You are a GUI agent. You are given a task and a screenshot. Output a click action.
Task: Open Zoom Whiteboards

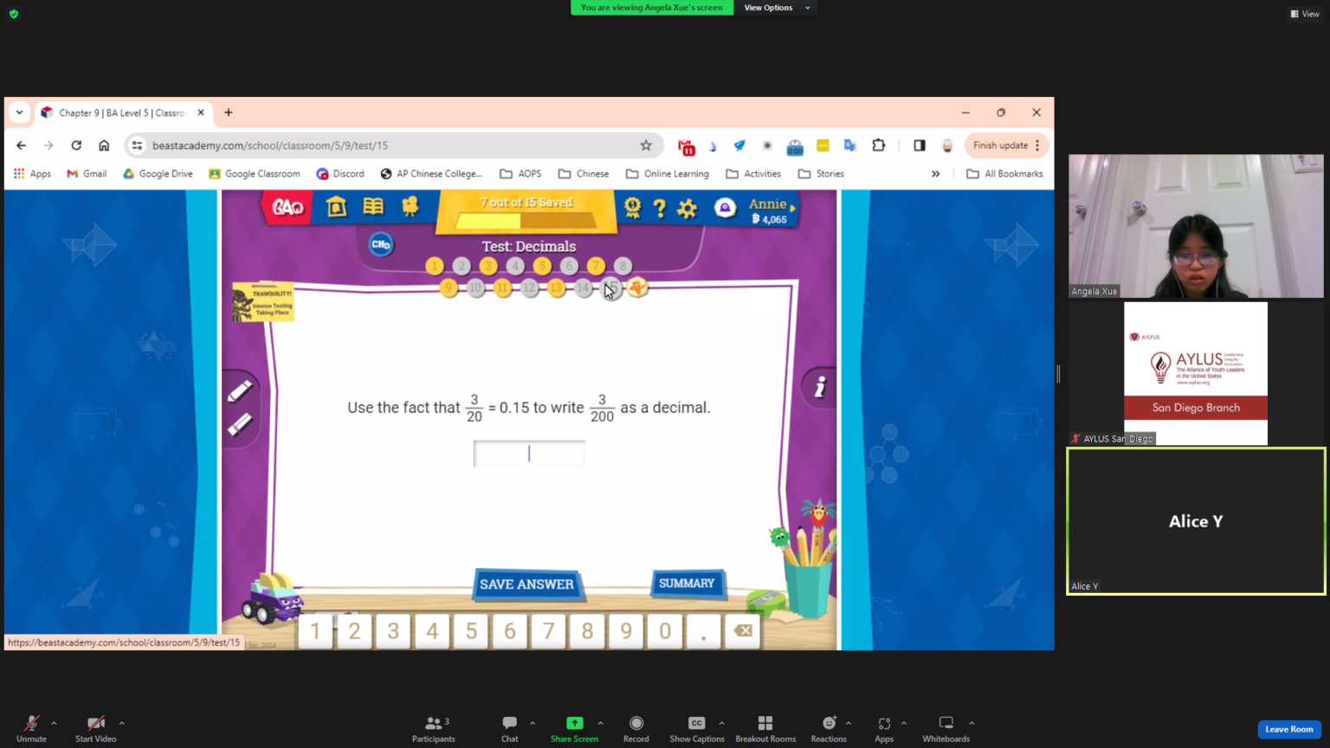tap(946, 729)
